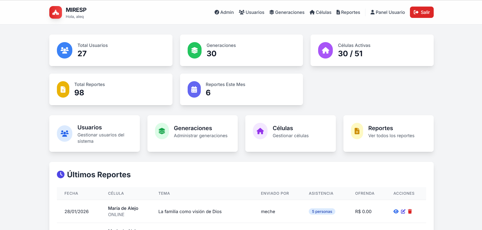Click the calendar icon on Reportes Este Mes
Screen dimensions: 482x230
[194, 89]
